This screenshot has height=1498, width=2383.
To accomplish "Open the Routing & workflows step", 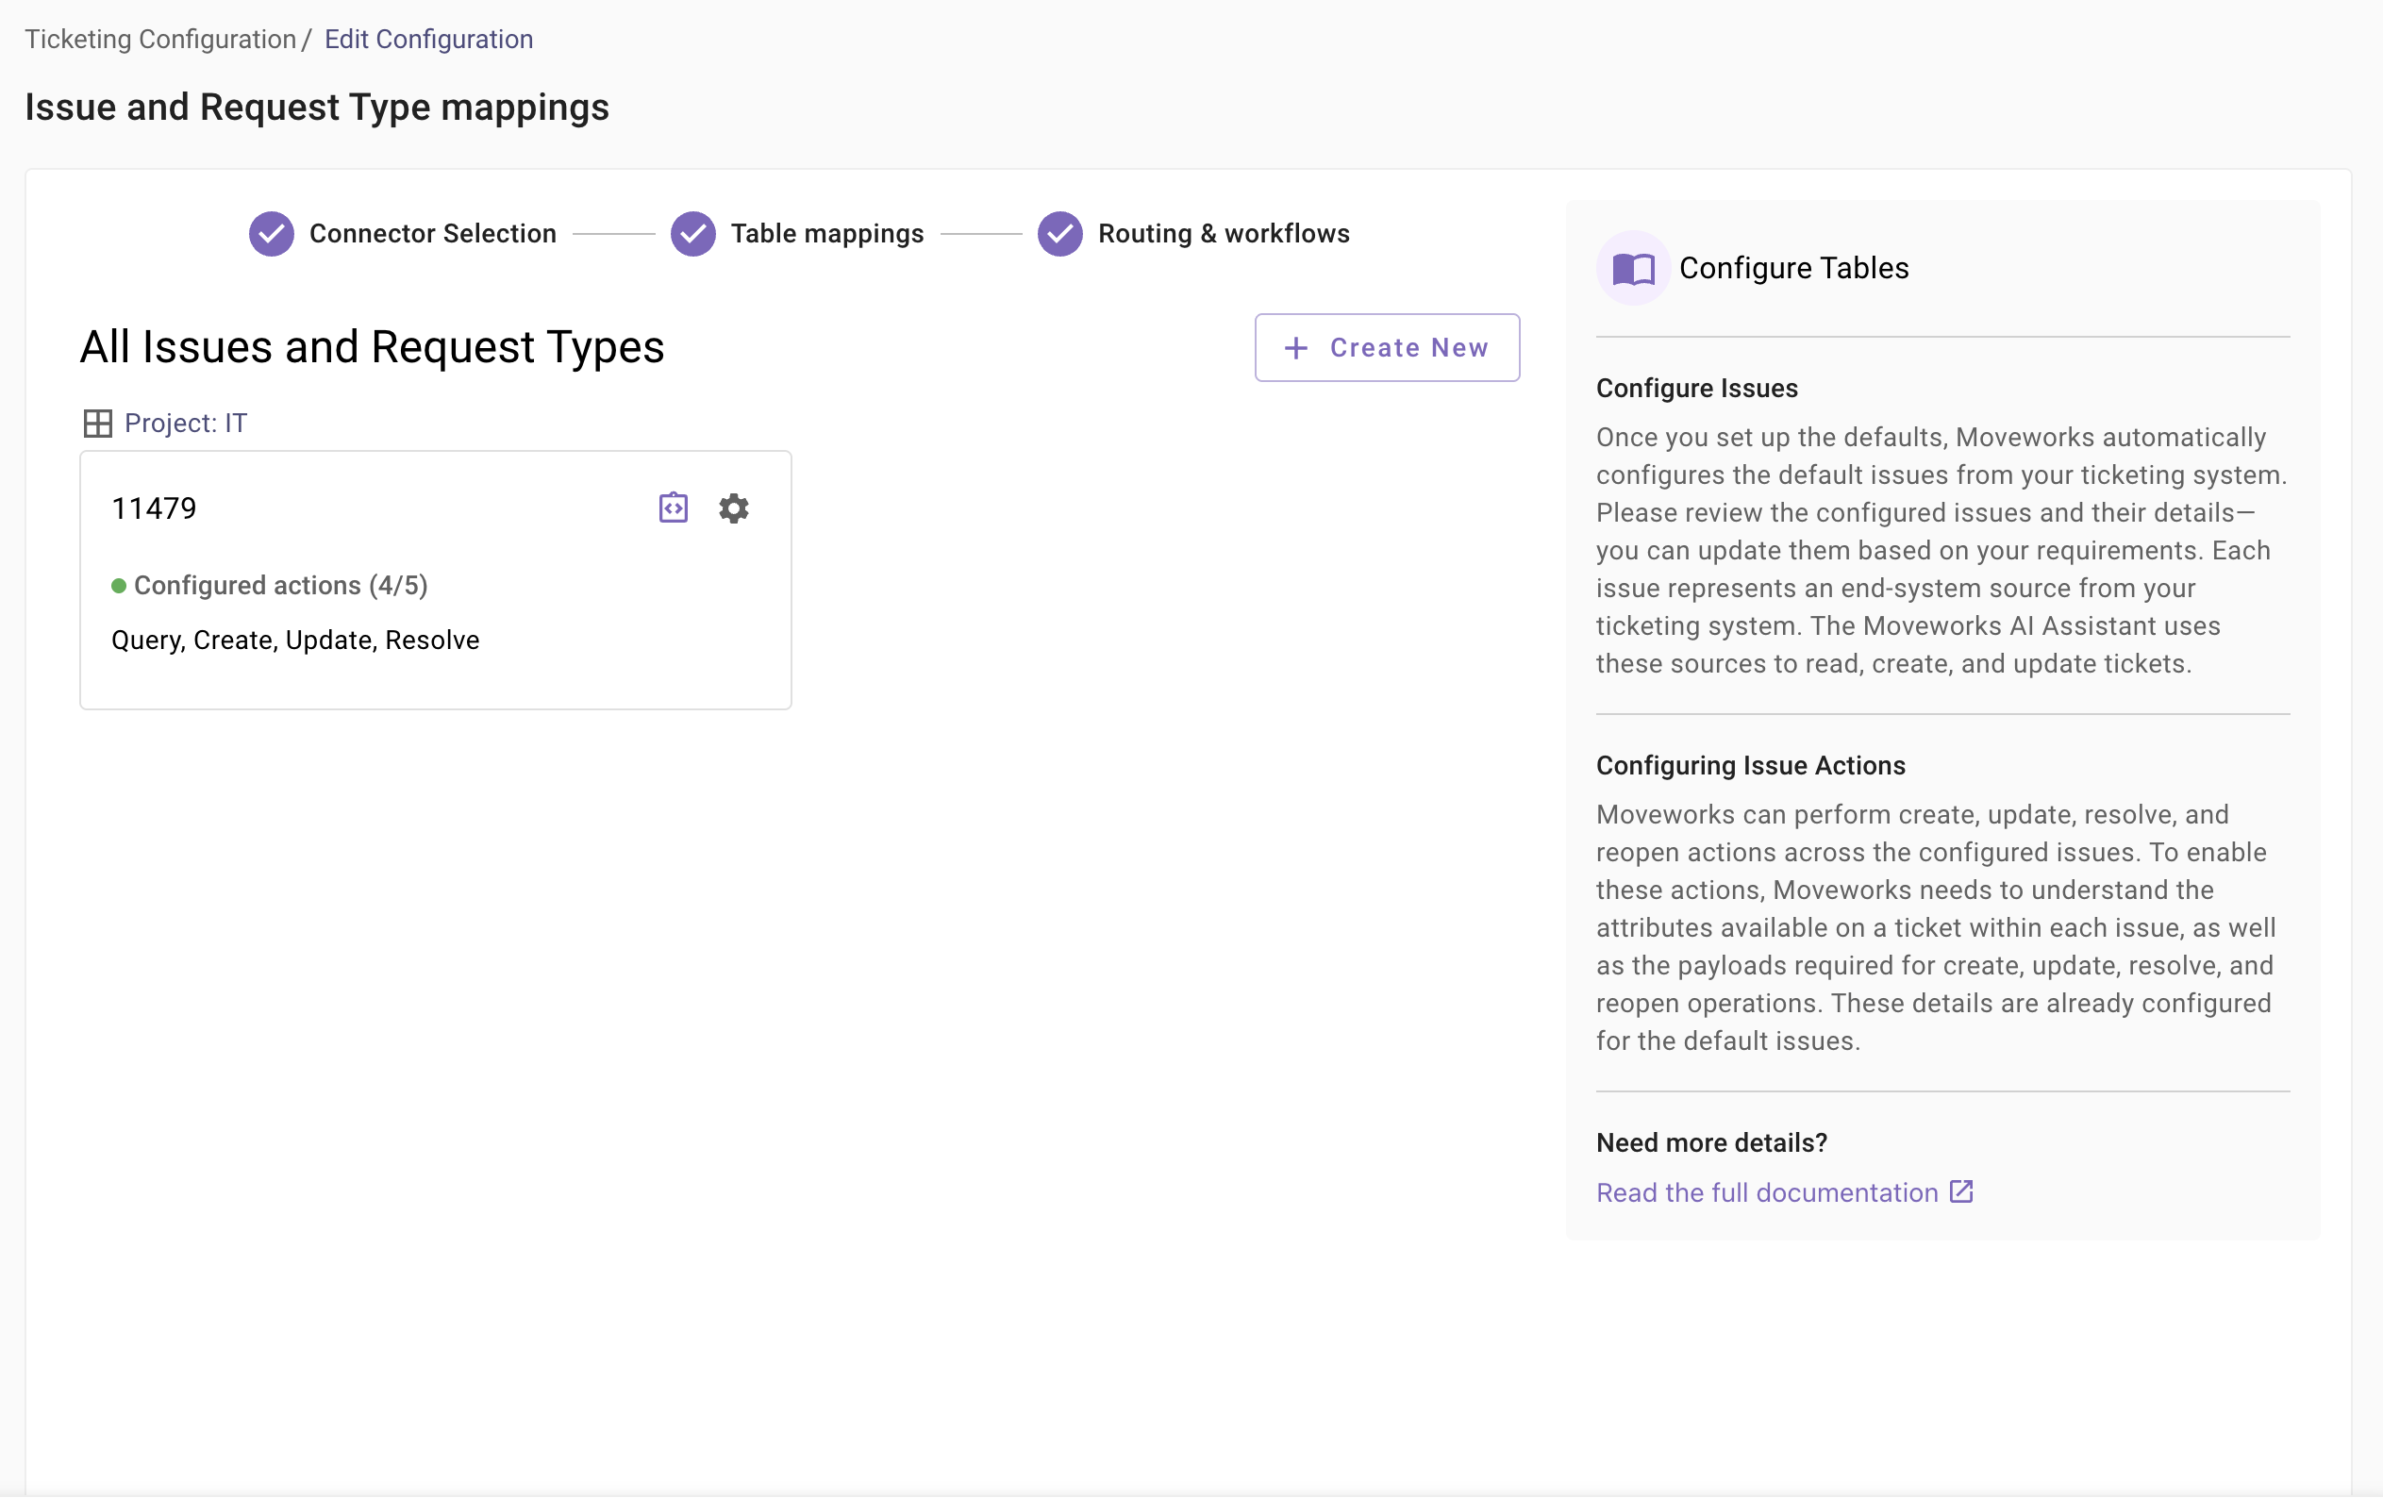I will (x=1224, y=235).
